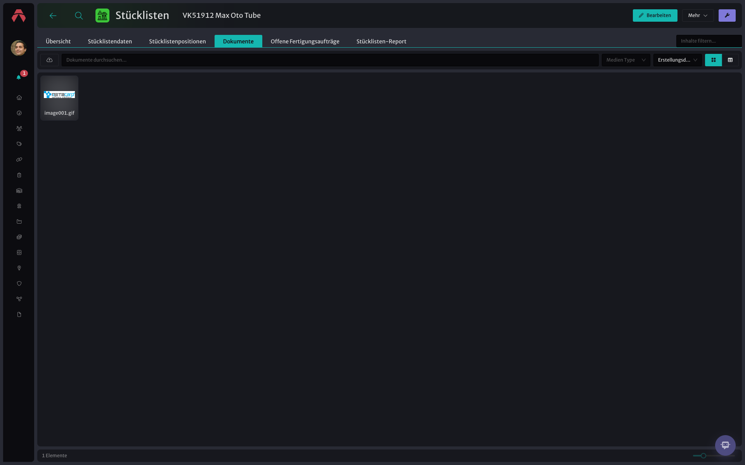This screenshot has height=465, width=745.
Task: Switch to the Stücklistendaten tab
Action: click(x=110, y=41)
